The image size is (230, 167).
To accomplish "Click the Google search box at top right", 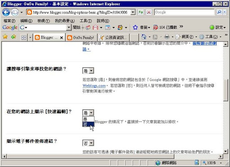I will (x=184, y=12).
